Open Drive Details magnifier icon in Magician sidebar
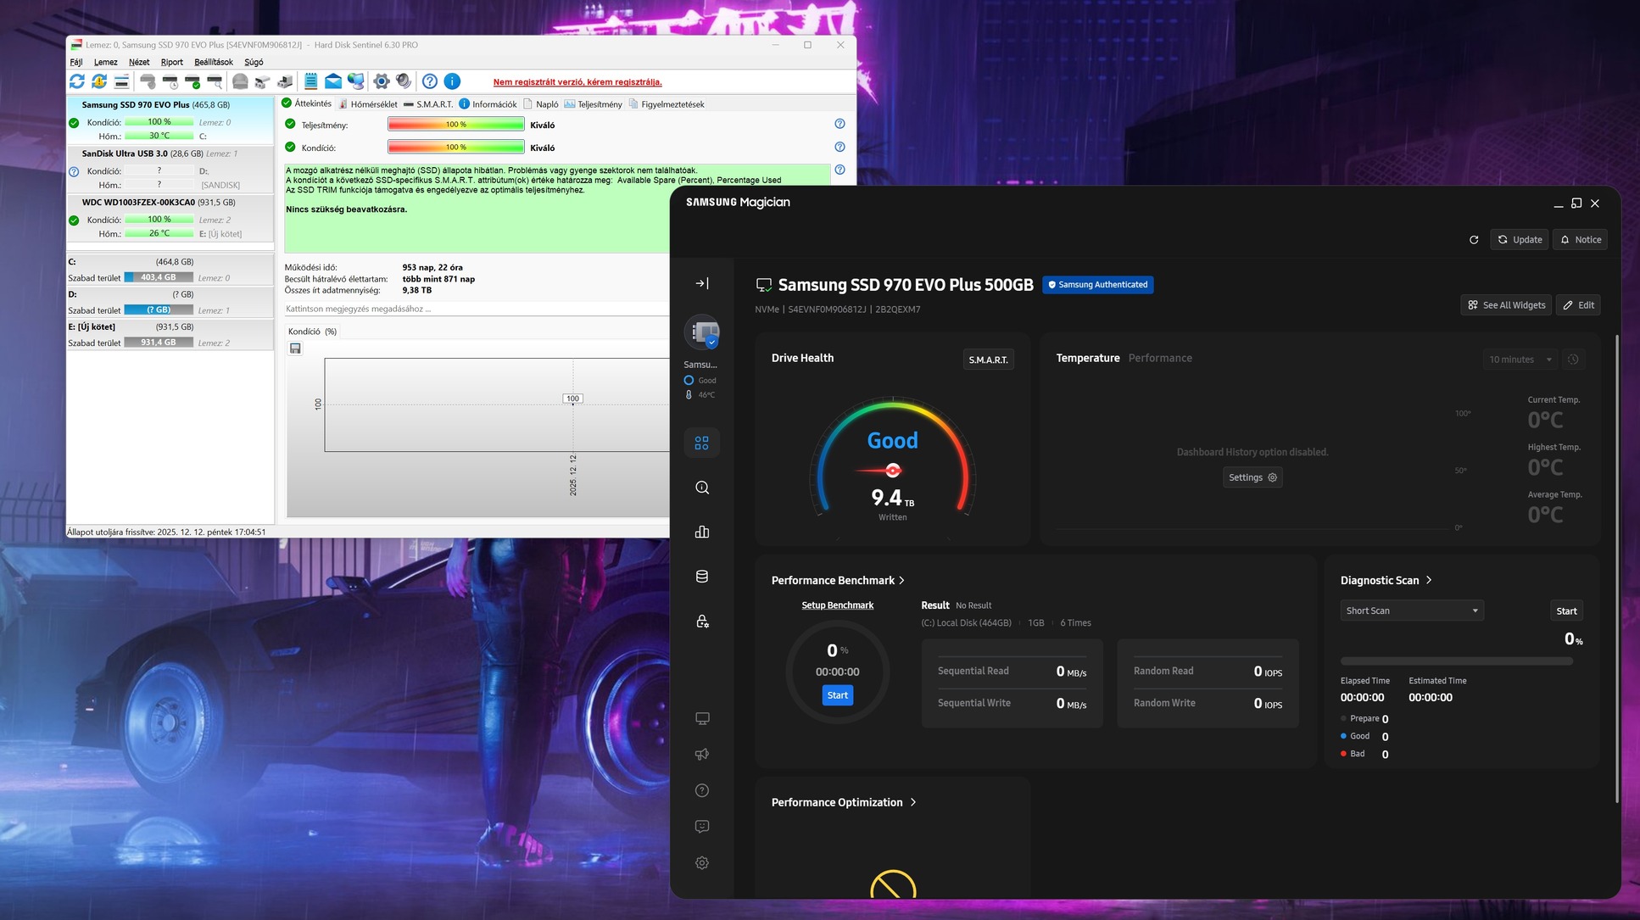 tap(702, 488)
